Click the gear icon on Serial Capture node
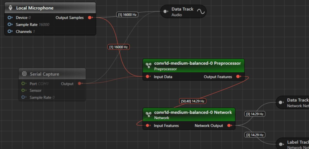Screen dimensions: 309x149 pyautogui.click(x=25, y=73)
